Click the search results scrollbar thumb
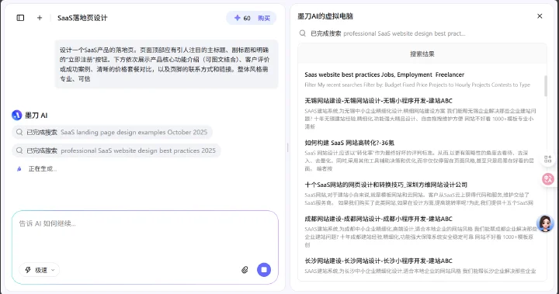This screenshot has height=294, width=559. coord(546,86)
